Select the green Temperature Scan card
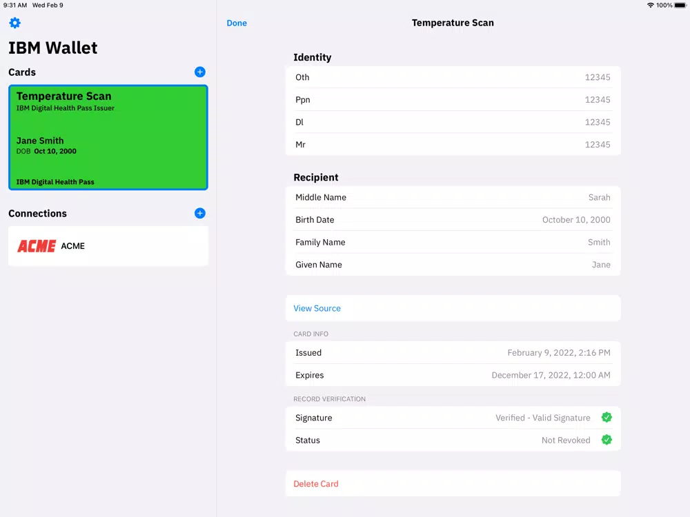 pos(108,138)
